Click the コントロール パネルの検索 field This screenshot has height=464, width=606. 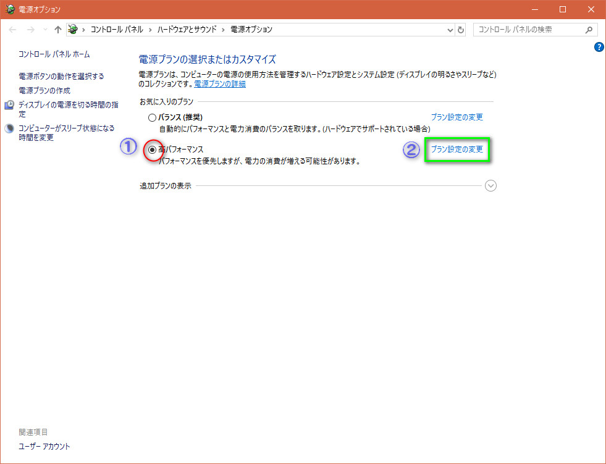coord(528,30)
